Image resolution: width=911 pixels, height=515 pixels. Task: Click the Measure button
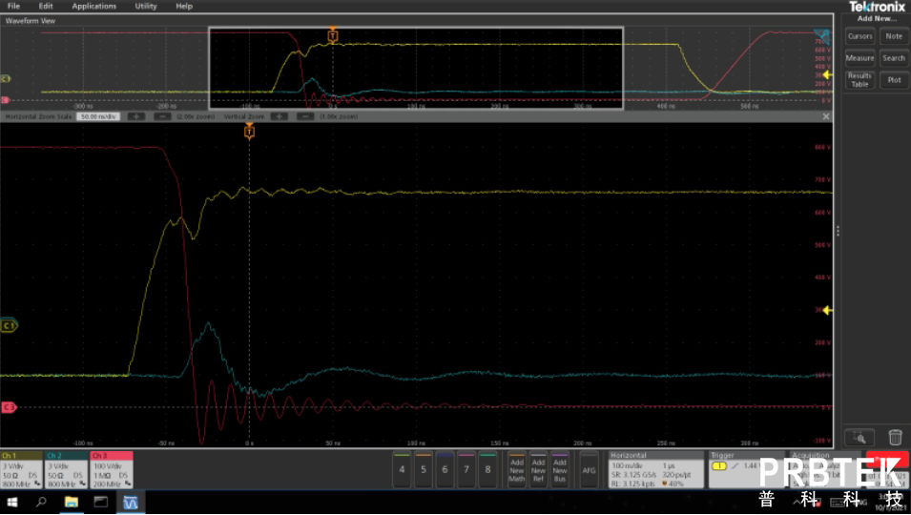(x=859, y=58)
